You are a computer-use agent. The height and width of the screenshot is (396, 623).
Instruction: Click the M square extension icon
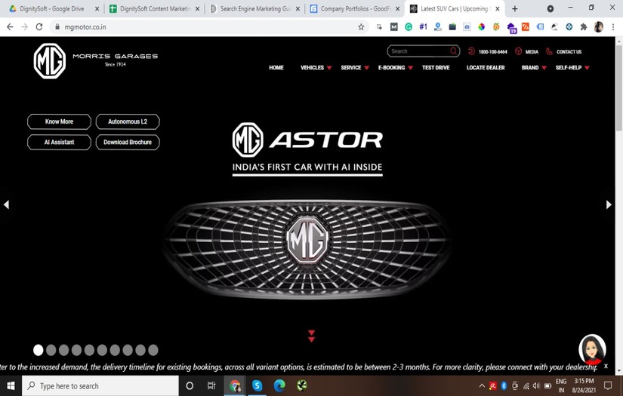[393, 27]
